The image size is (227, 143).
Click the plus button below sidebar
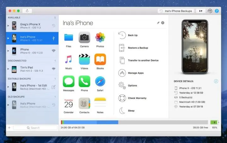point(9,128)
